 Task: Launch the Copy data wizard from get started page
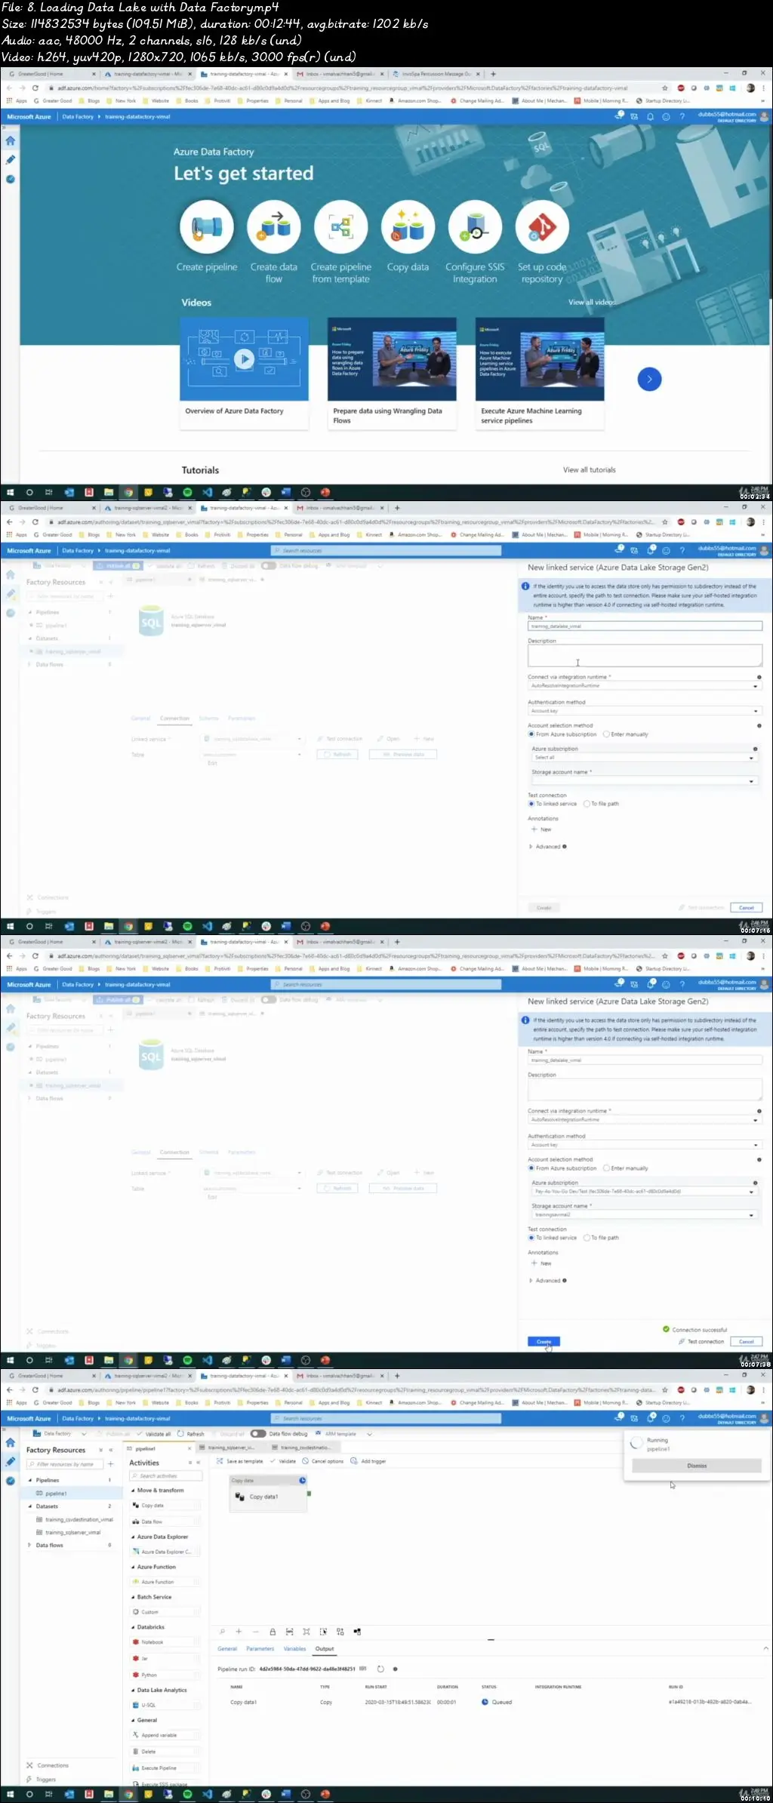click(x=408, y=226)
